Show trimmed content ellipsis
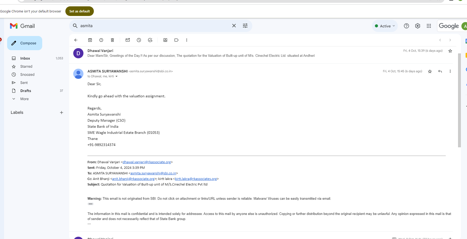The width and height of the screenshot is (467, 239). pos(91,204)
